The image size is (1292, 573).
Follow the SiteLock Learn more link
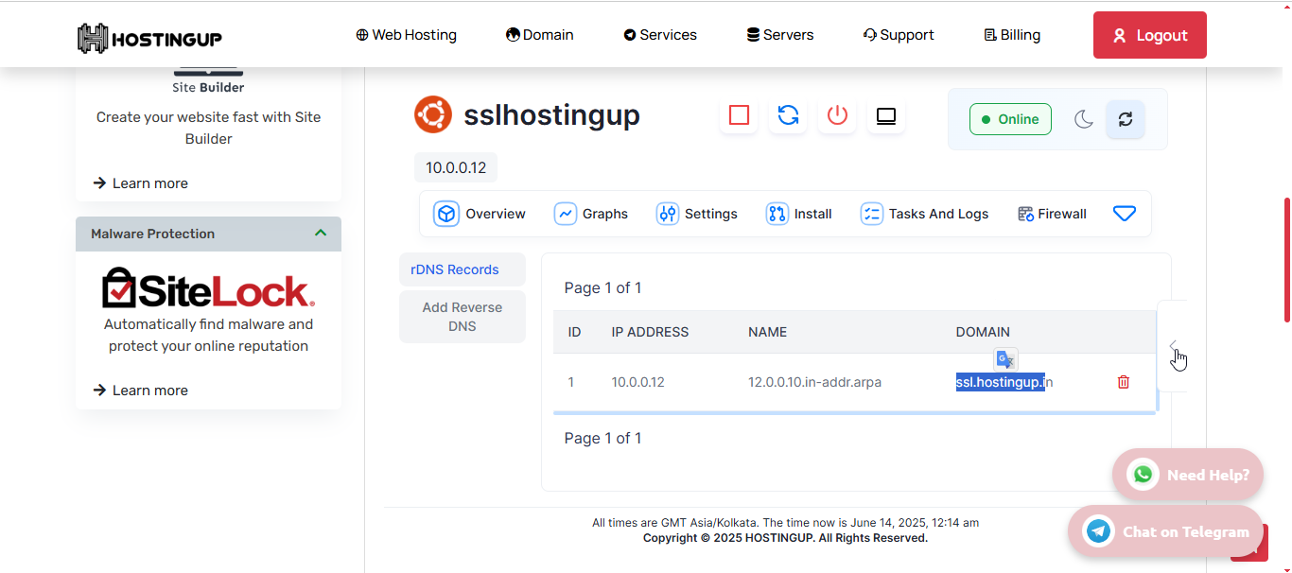click(141, 391)
